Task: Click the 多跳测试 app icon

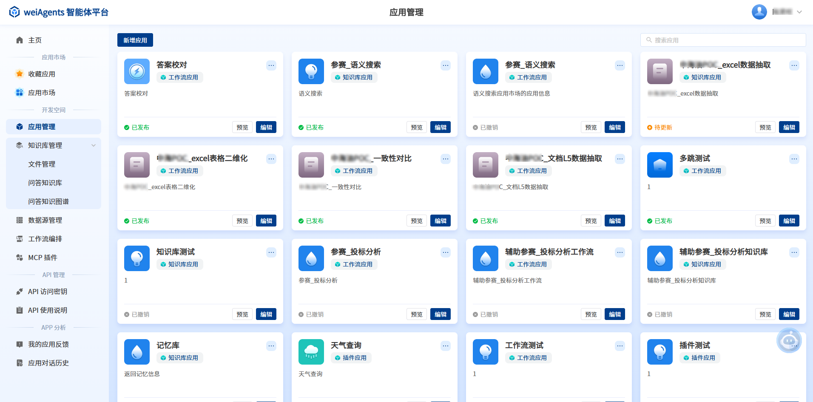Action: (660, 165)
